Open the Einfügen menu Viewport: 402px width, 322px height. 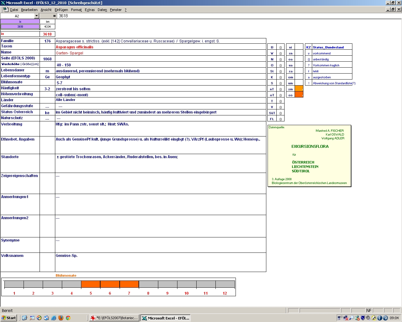click(x=61, y=10)
